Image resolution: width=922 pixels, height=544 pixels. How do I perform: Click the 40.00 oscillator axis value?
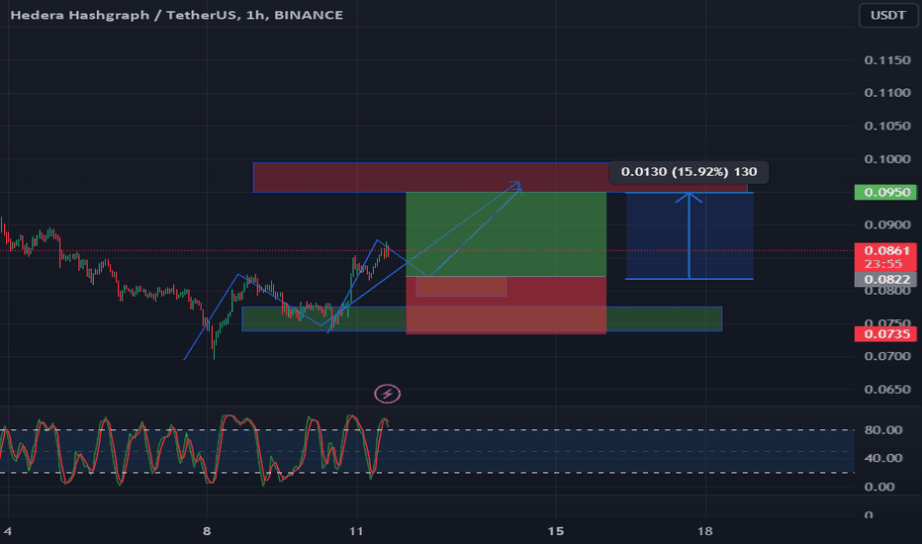click(x=883, y=458)
